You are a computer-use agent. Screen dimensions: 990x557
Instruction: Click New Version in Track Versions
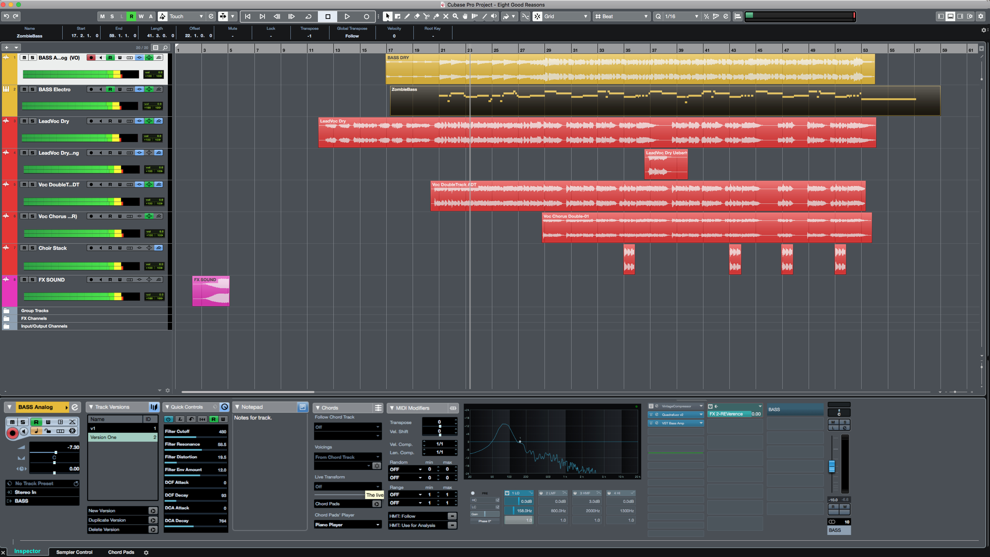pos(153,511)
